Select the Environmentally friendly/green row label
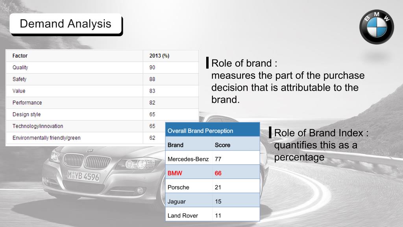Image resolution: width=403 pixels, height=227 pixels. [x=46, y=138]
